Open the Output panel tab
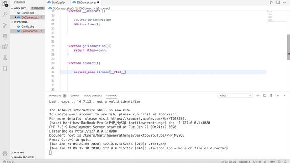The image size is (290, 163). click(x=75, y=96)
